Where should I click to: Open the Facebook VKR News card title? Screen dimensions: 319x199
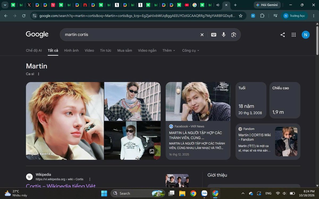point(195,135)
